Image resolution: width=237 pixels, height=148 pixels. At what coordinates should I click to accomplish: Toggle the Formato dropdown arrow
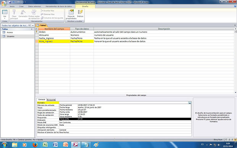[x=190, y=103]
